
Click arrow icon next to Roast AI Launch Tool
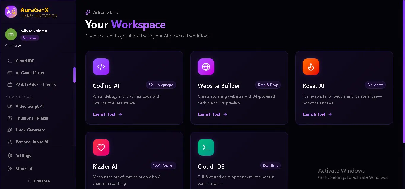click(330, 114)
